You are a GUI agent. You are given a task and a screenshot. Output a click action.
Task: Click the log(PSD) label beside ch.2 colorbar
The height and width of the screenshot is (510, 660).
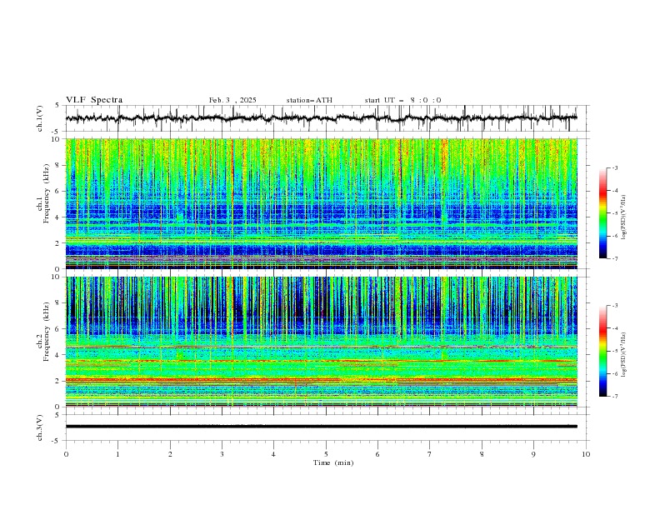click(624, 355)
